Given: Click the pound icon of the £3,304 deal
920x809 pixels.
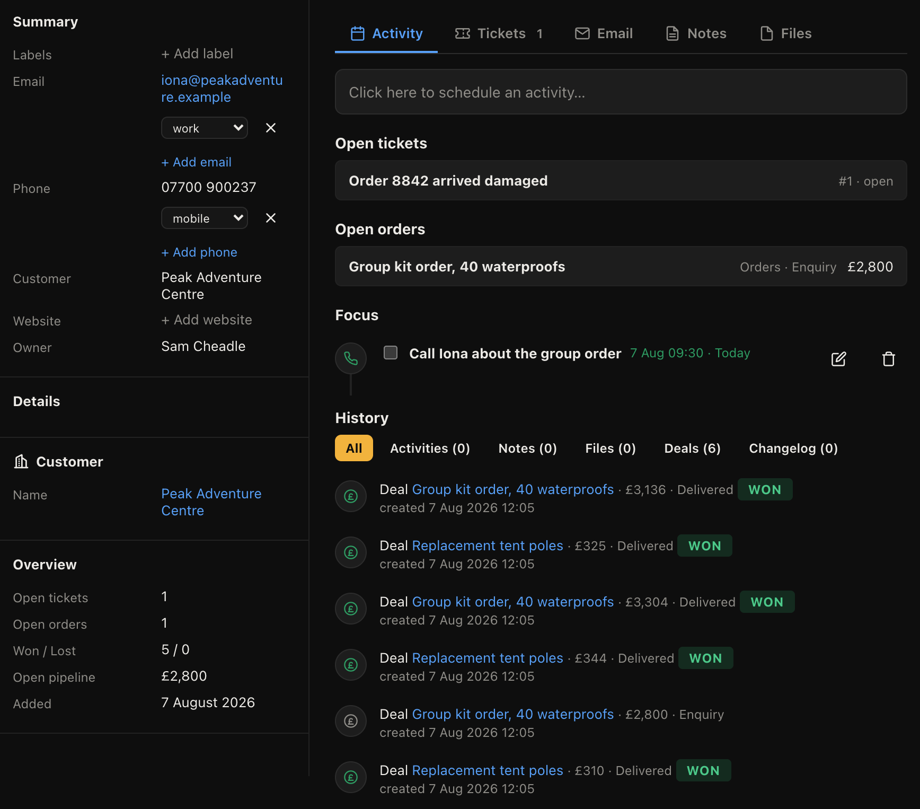Looking at the screenshot, I should tap(351, 609).
